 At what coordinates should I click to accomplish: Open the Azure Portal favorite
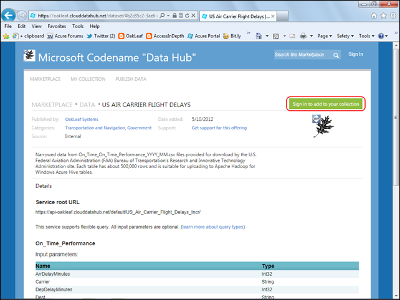204,36
